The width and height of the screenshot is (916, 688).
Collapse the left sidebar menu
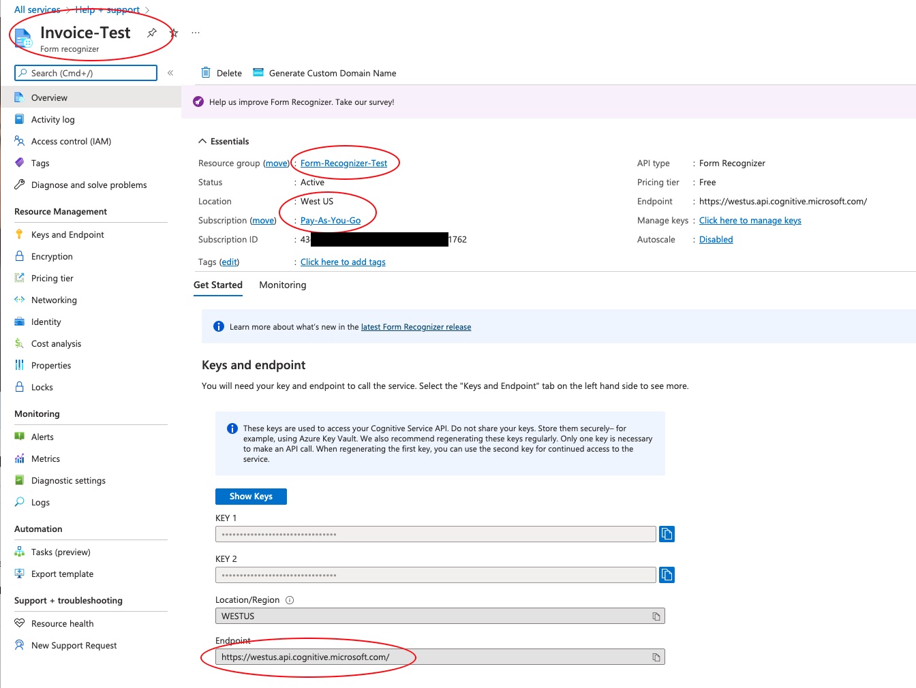click(x=170, y=73)
